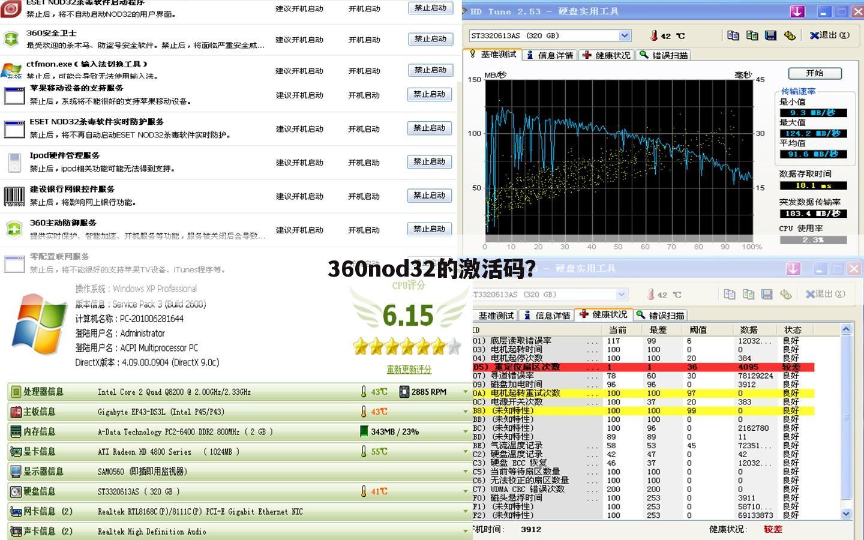The image size is (864, 540).
Task: Click the options icon left of the top 退出 button
Action: tap(790, 35)
